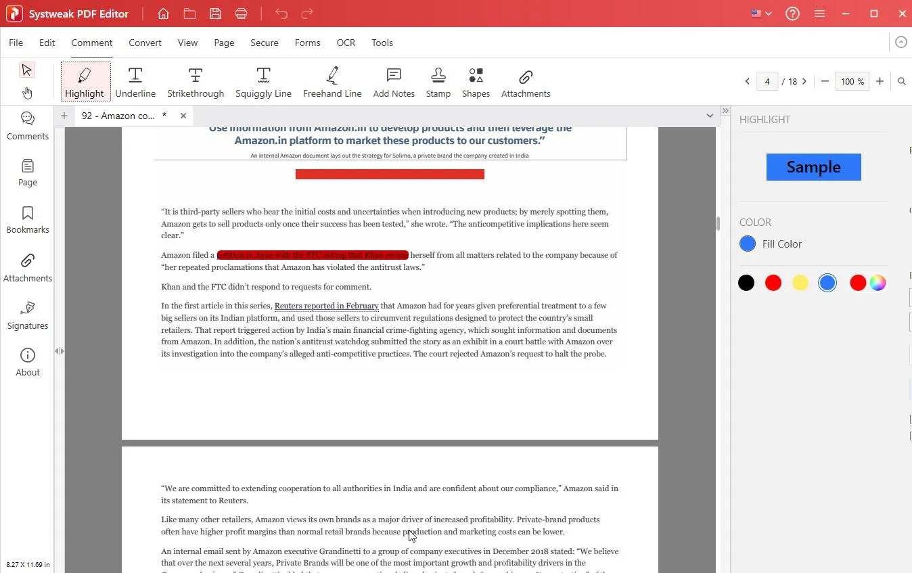This screenshot has width=912, height=573.
Task: Show the Signatures panel
Action: click(27, 315)
